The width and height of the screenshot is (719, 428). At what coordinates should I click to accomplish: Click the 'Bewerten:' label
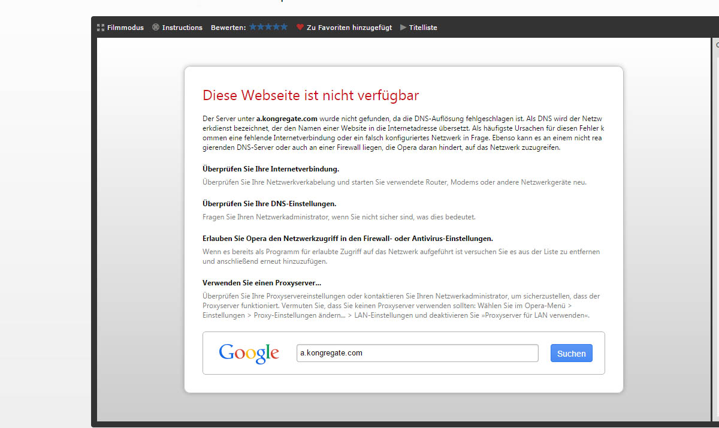click(228, 28)
